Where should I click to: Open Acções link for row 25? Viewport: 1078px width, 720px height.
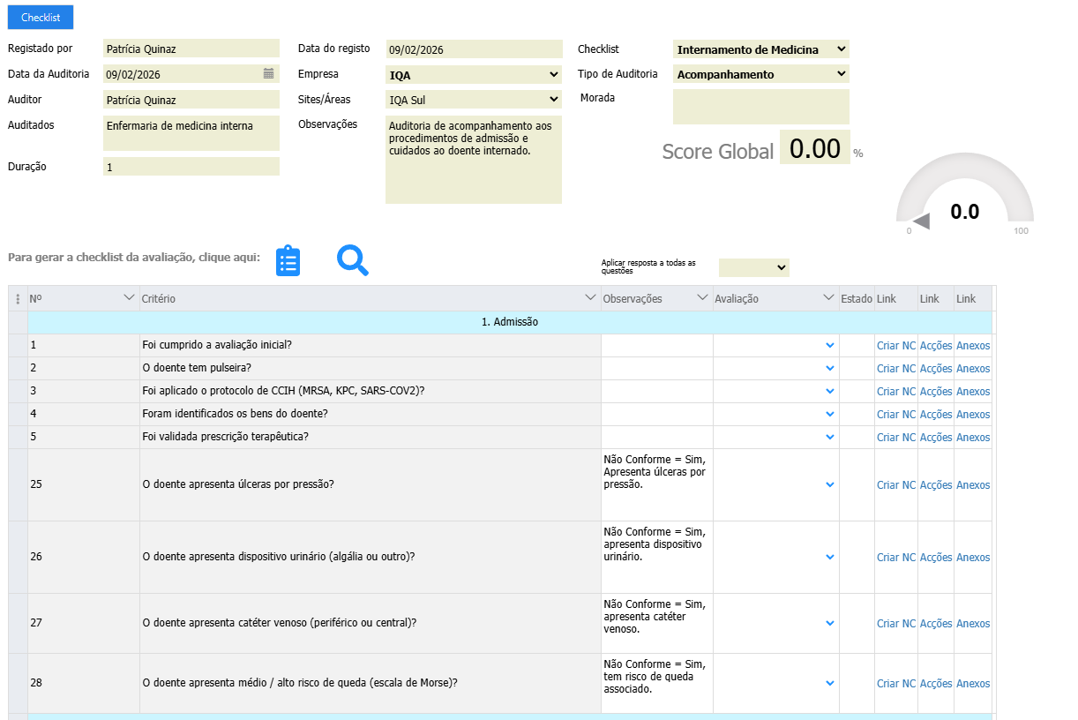coord(936,485)
